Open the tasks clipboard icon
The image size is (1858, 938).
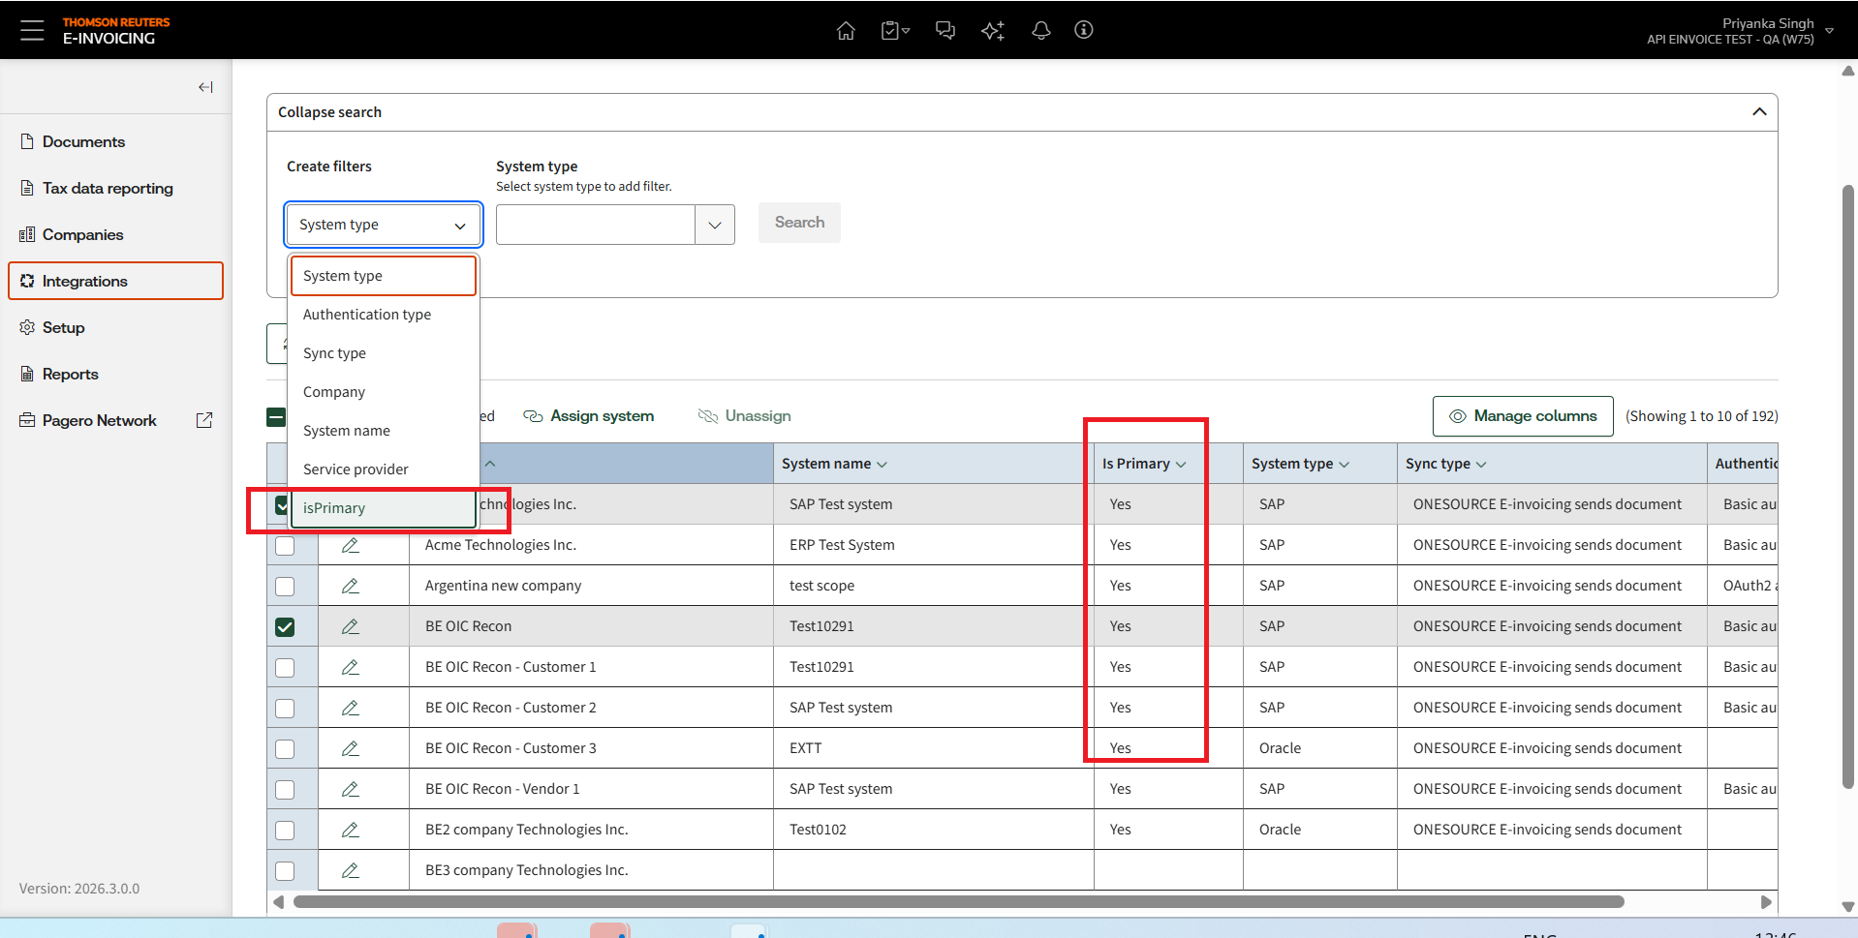(895, 30)
